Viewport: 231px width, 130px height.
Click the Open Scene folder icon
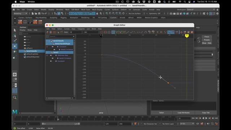click(x=36, y=13)
